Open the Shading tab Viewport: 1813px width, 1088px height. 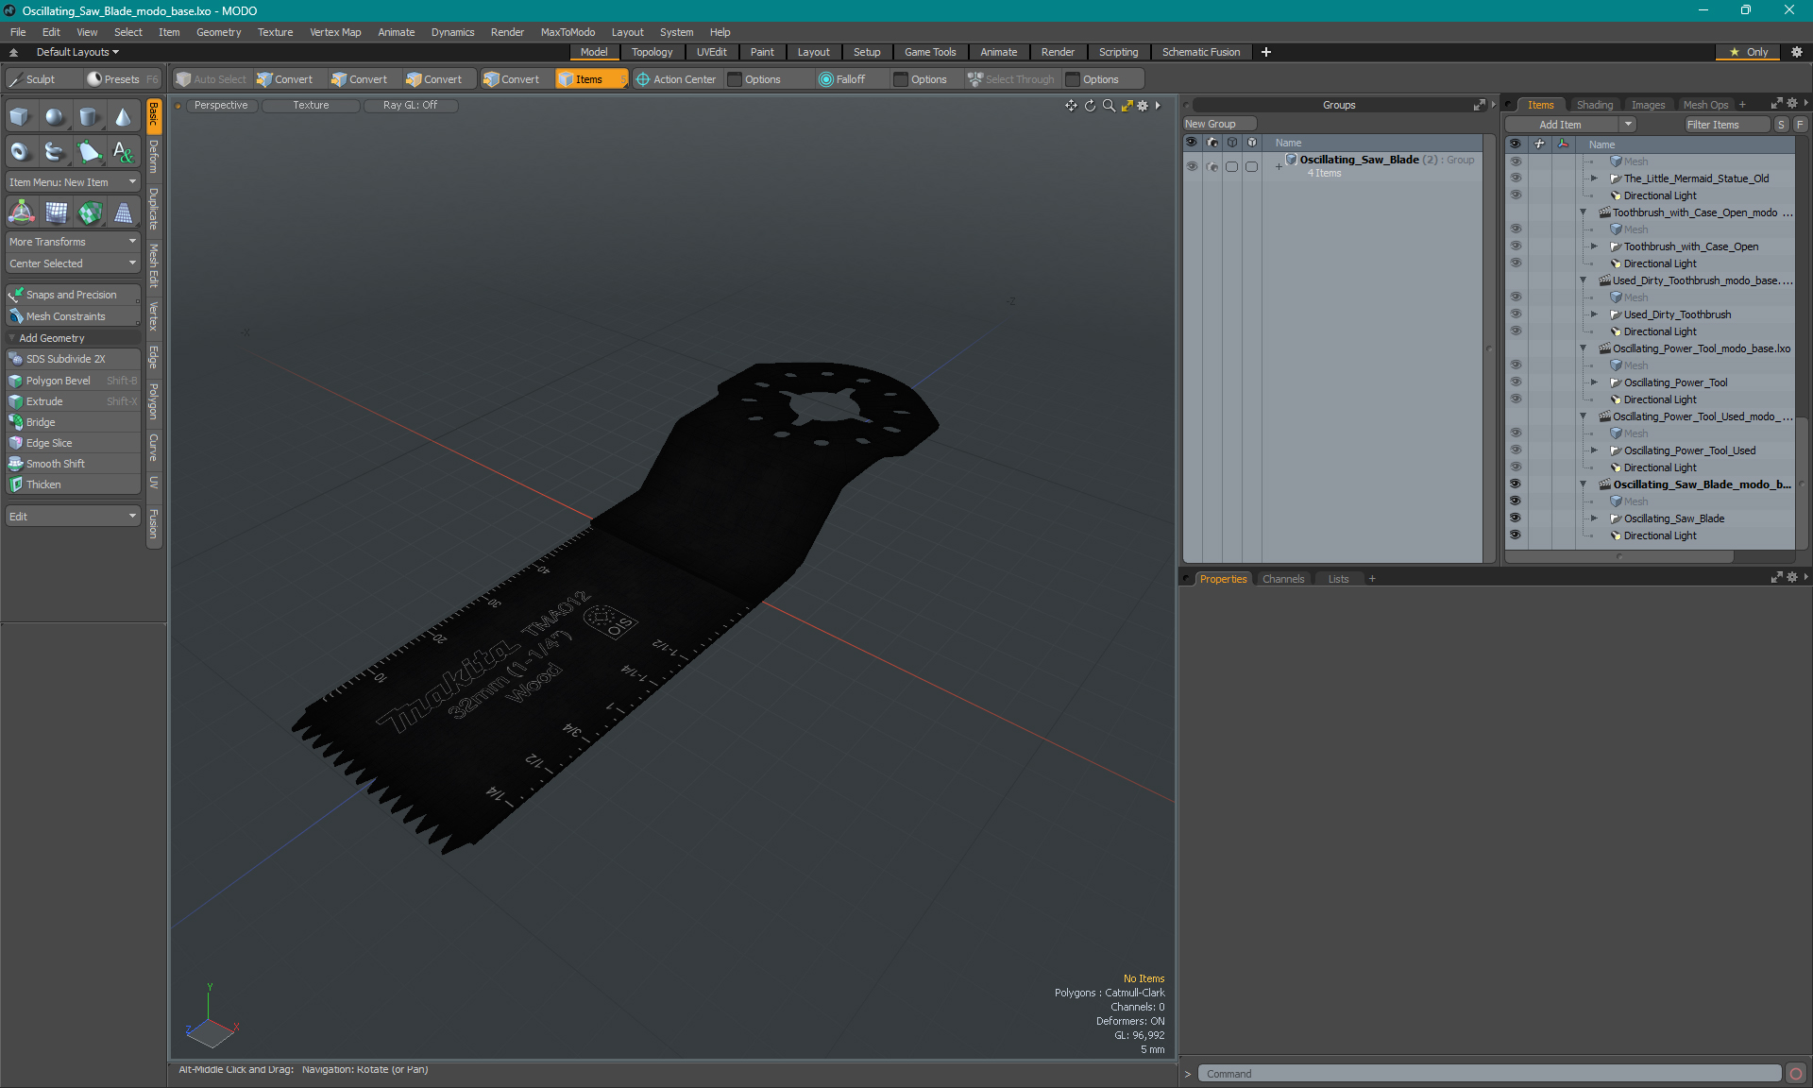[1595, 105]
